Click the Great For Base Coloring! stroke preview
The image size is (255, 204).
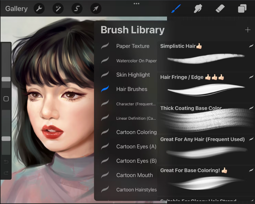coord(206,183)
